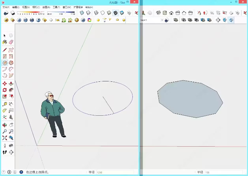Activate the Follow Me tool
The width and height of the screenshot is (248, 176).
coord(11,90)
